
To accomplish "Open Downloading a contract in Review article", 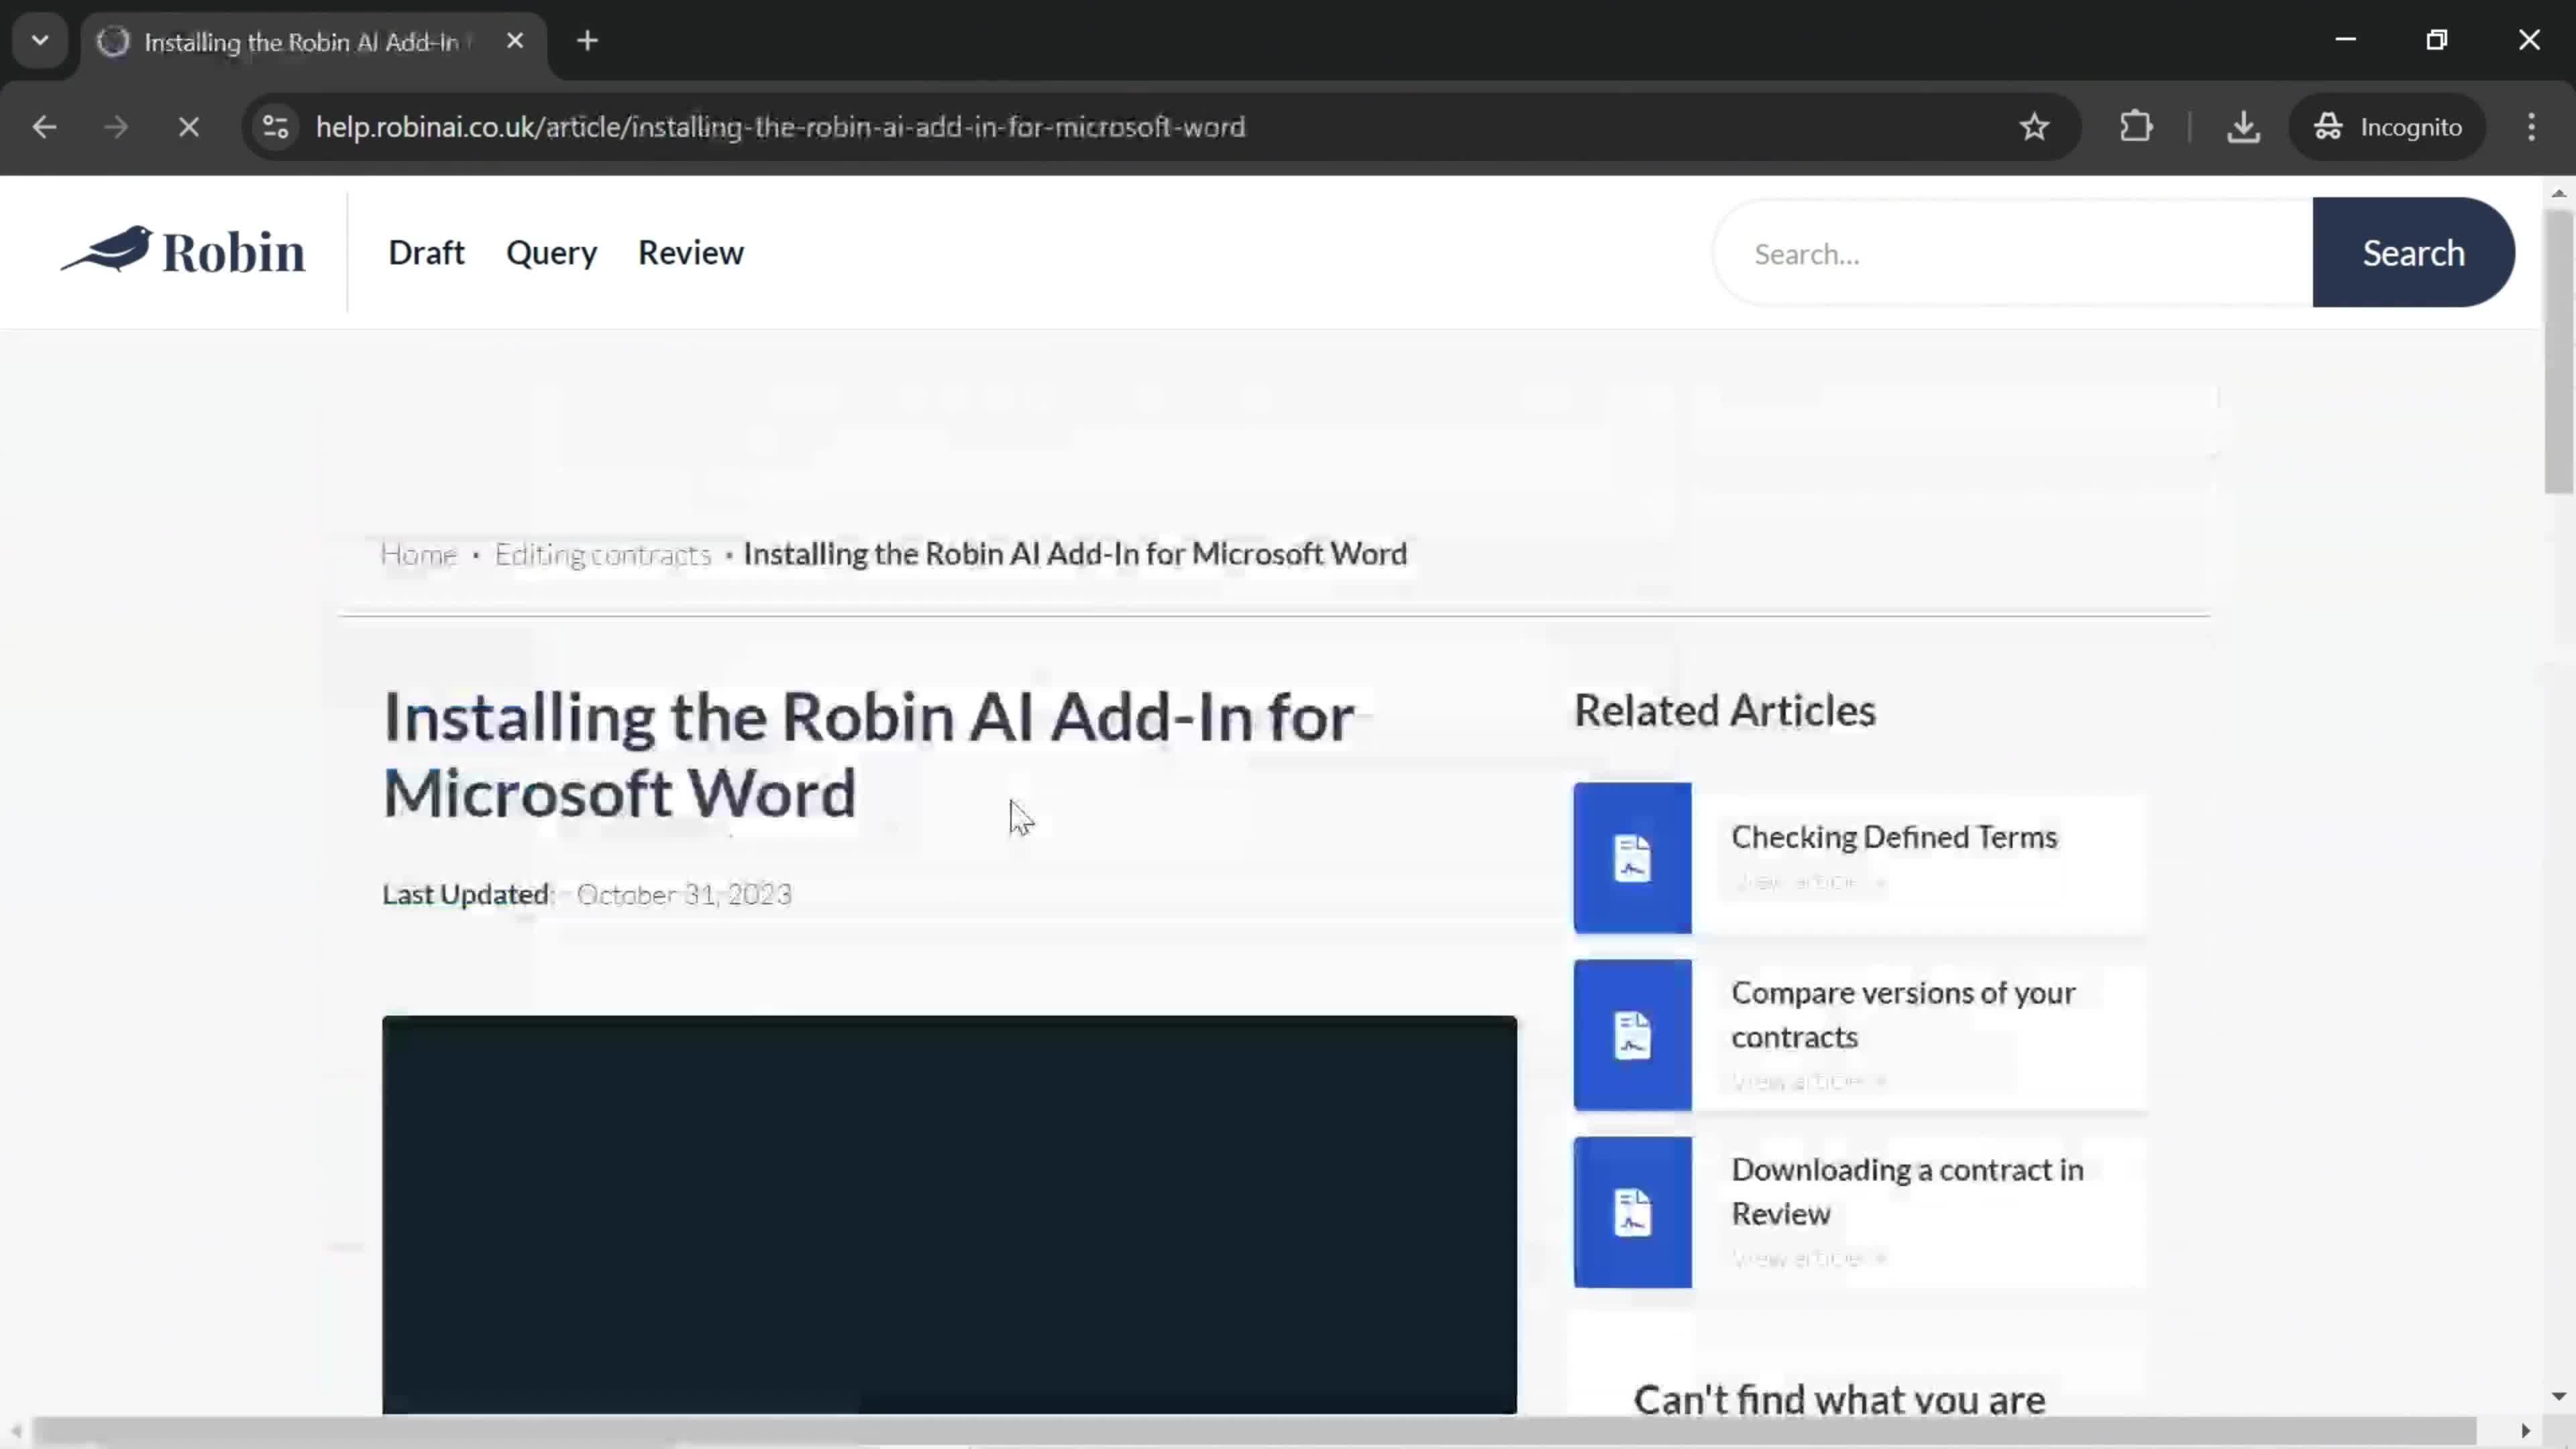I will coord(1907,1191).
